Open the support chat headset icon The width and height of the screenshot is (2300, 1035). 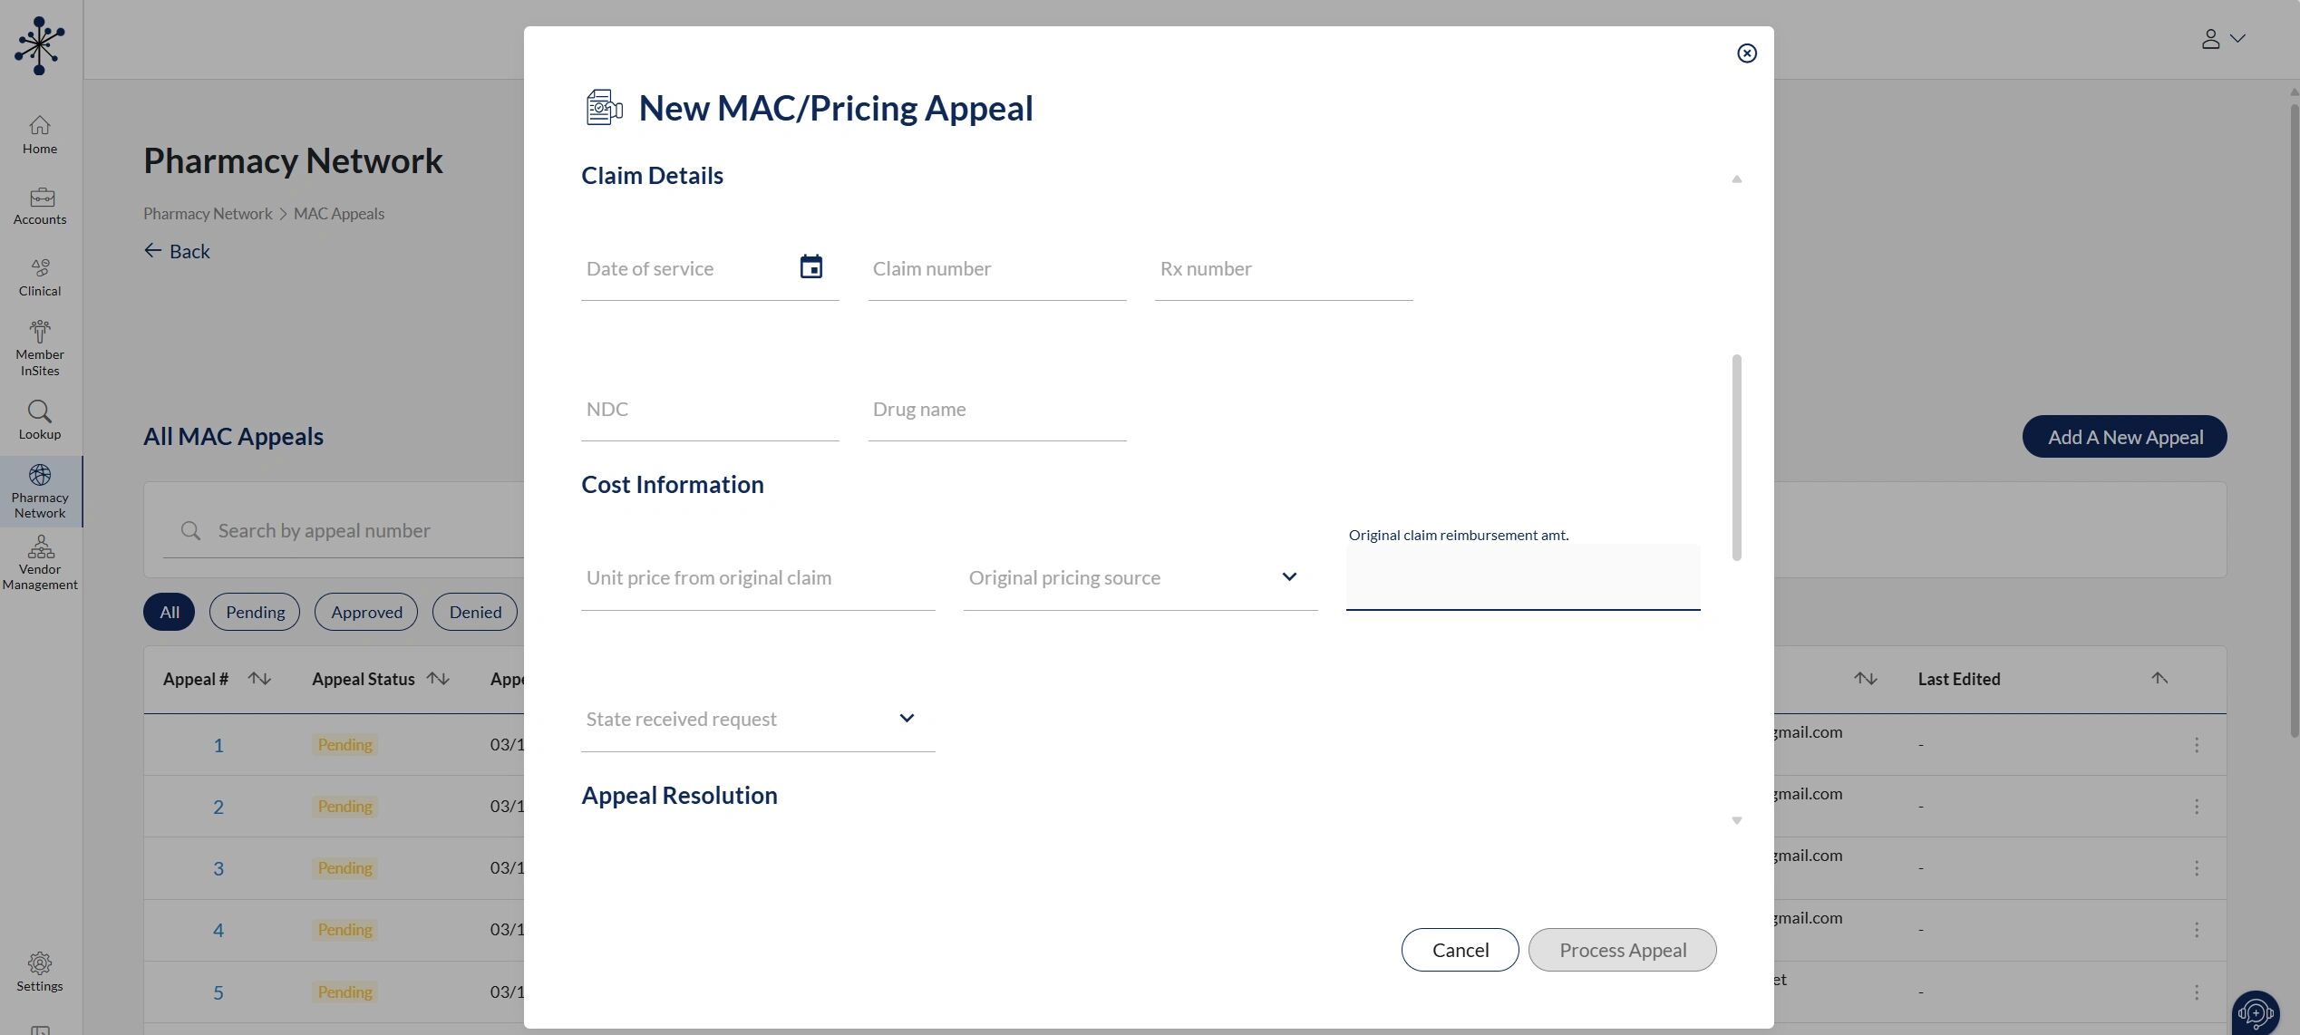click(2255, 1011)
